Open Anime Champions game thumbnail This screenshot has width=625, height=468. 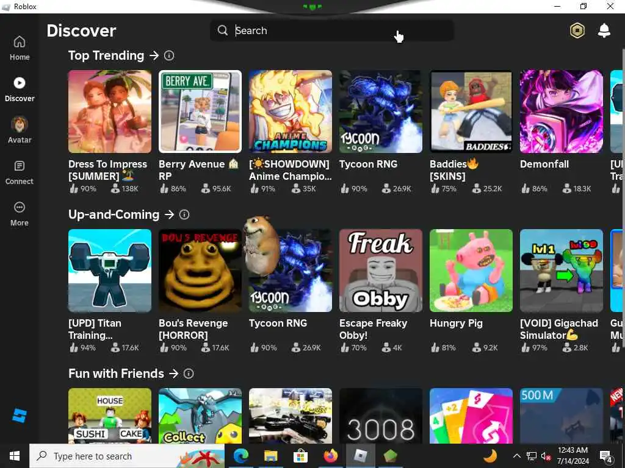291,112
